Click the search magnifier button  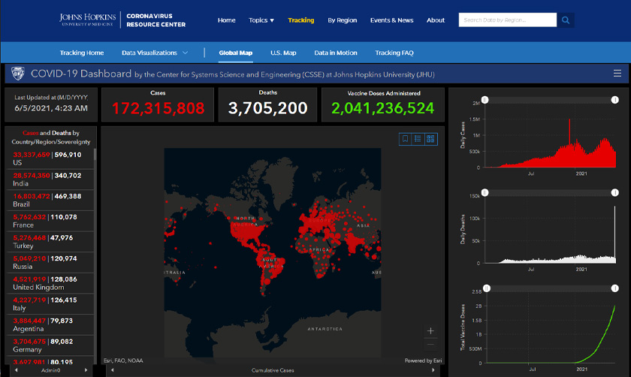point(566,20)
